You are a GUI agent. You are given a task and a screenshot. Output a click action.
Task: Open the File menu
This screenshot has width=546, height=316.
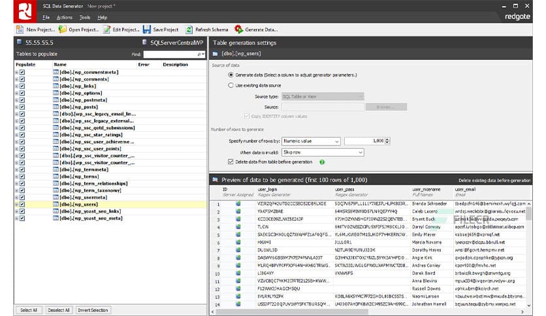pyautogui.click(x=46, y=18)
